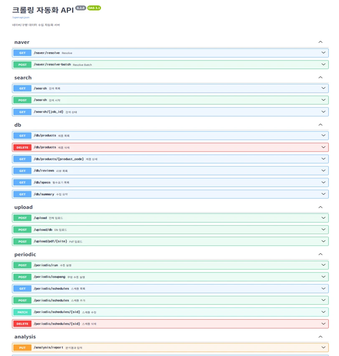Collapse the analysis section chevron

[x=320, y=337]
